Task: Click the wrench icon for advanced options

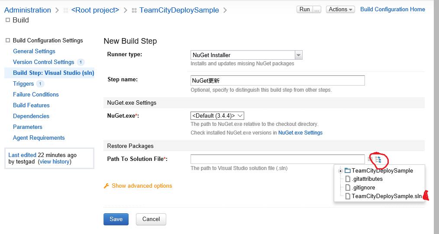Action: (x=107, y=186)
